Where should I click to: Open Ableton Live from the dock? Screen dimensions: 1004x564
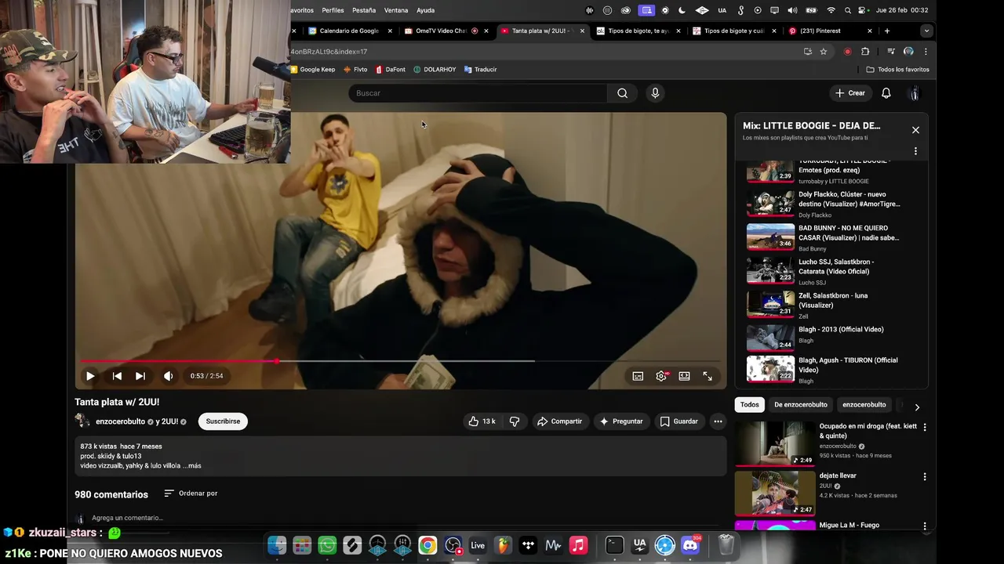478,545
